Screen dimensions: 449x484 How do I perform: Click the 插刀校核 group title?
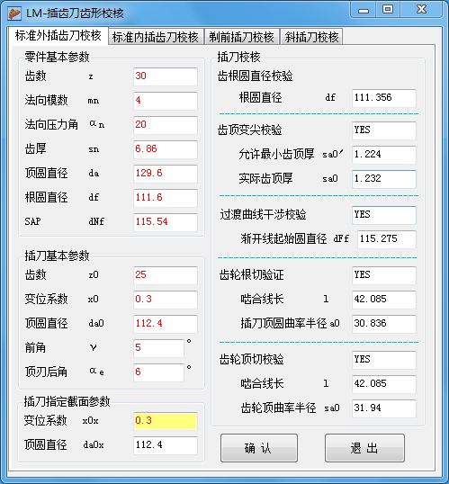click(238, 57)
